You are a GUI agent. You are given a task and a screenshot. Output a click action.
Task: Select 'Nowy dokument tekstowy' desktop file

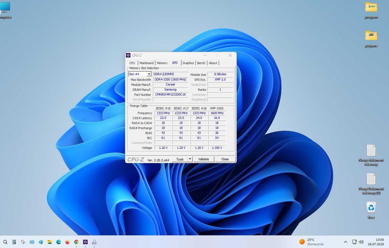(371, 155)
